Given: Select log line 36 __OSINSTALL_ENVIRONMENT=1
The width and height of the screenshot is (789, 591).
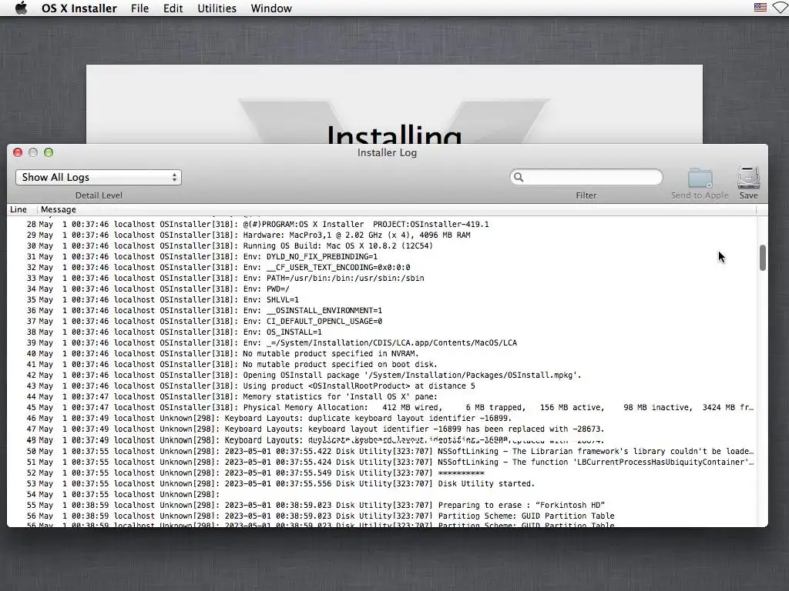Looking at the screenshot, I should tap(381, 311).
